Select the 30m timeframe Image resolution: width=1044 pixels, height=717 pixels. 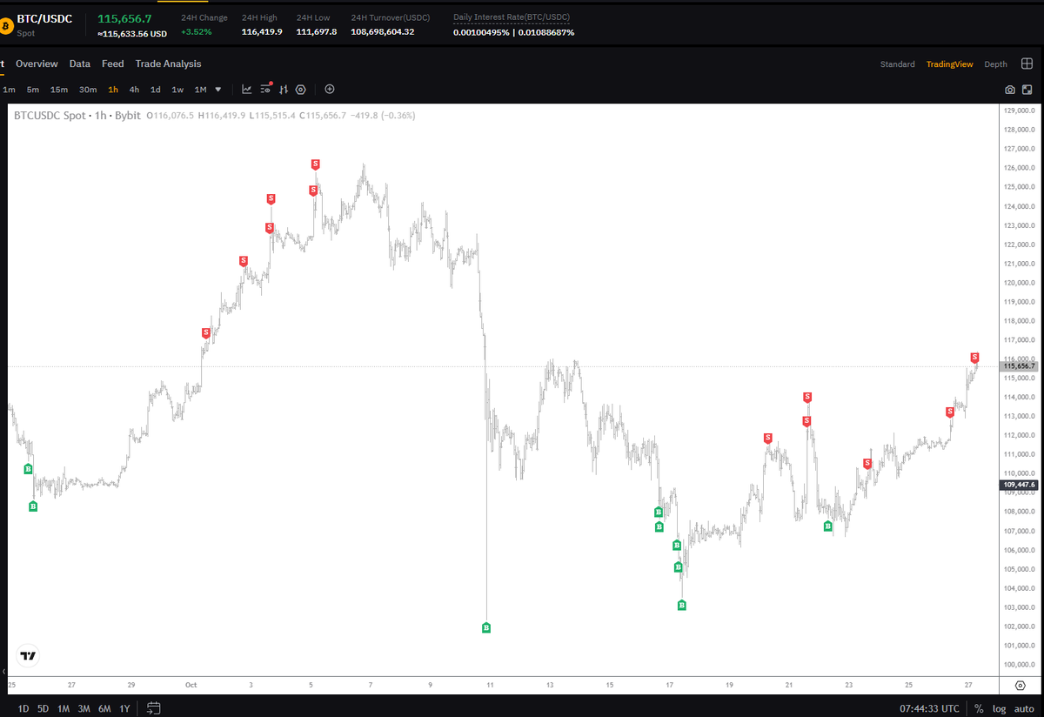click(x=88, y=89)
